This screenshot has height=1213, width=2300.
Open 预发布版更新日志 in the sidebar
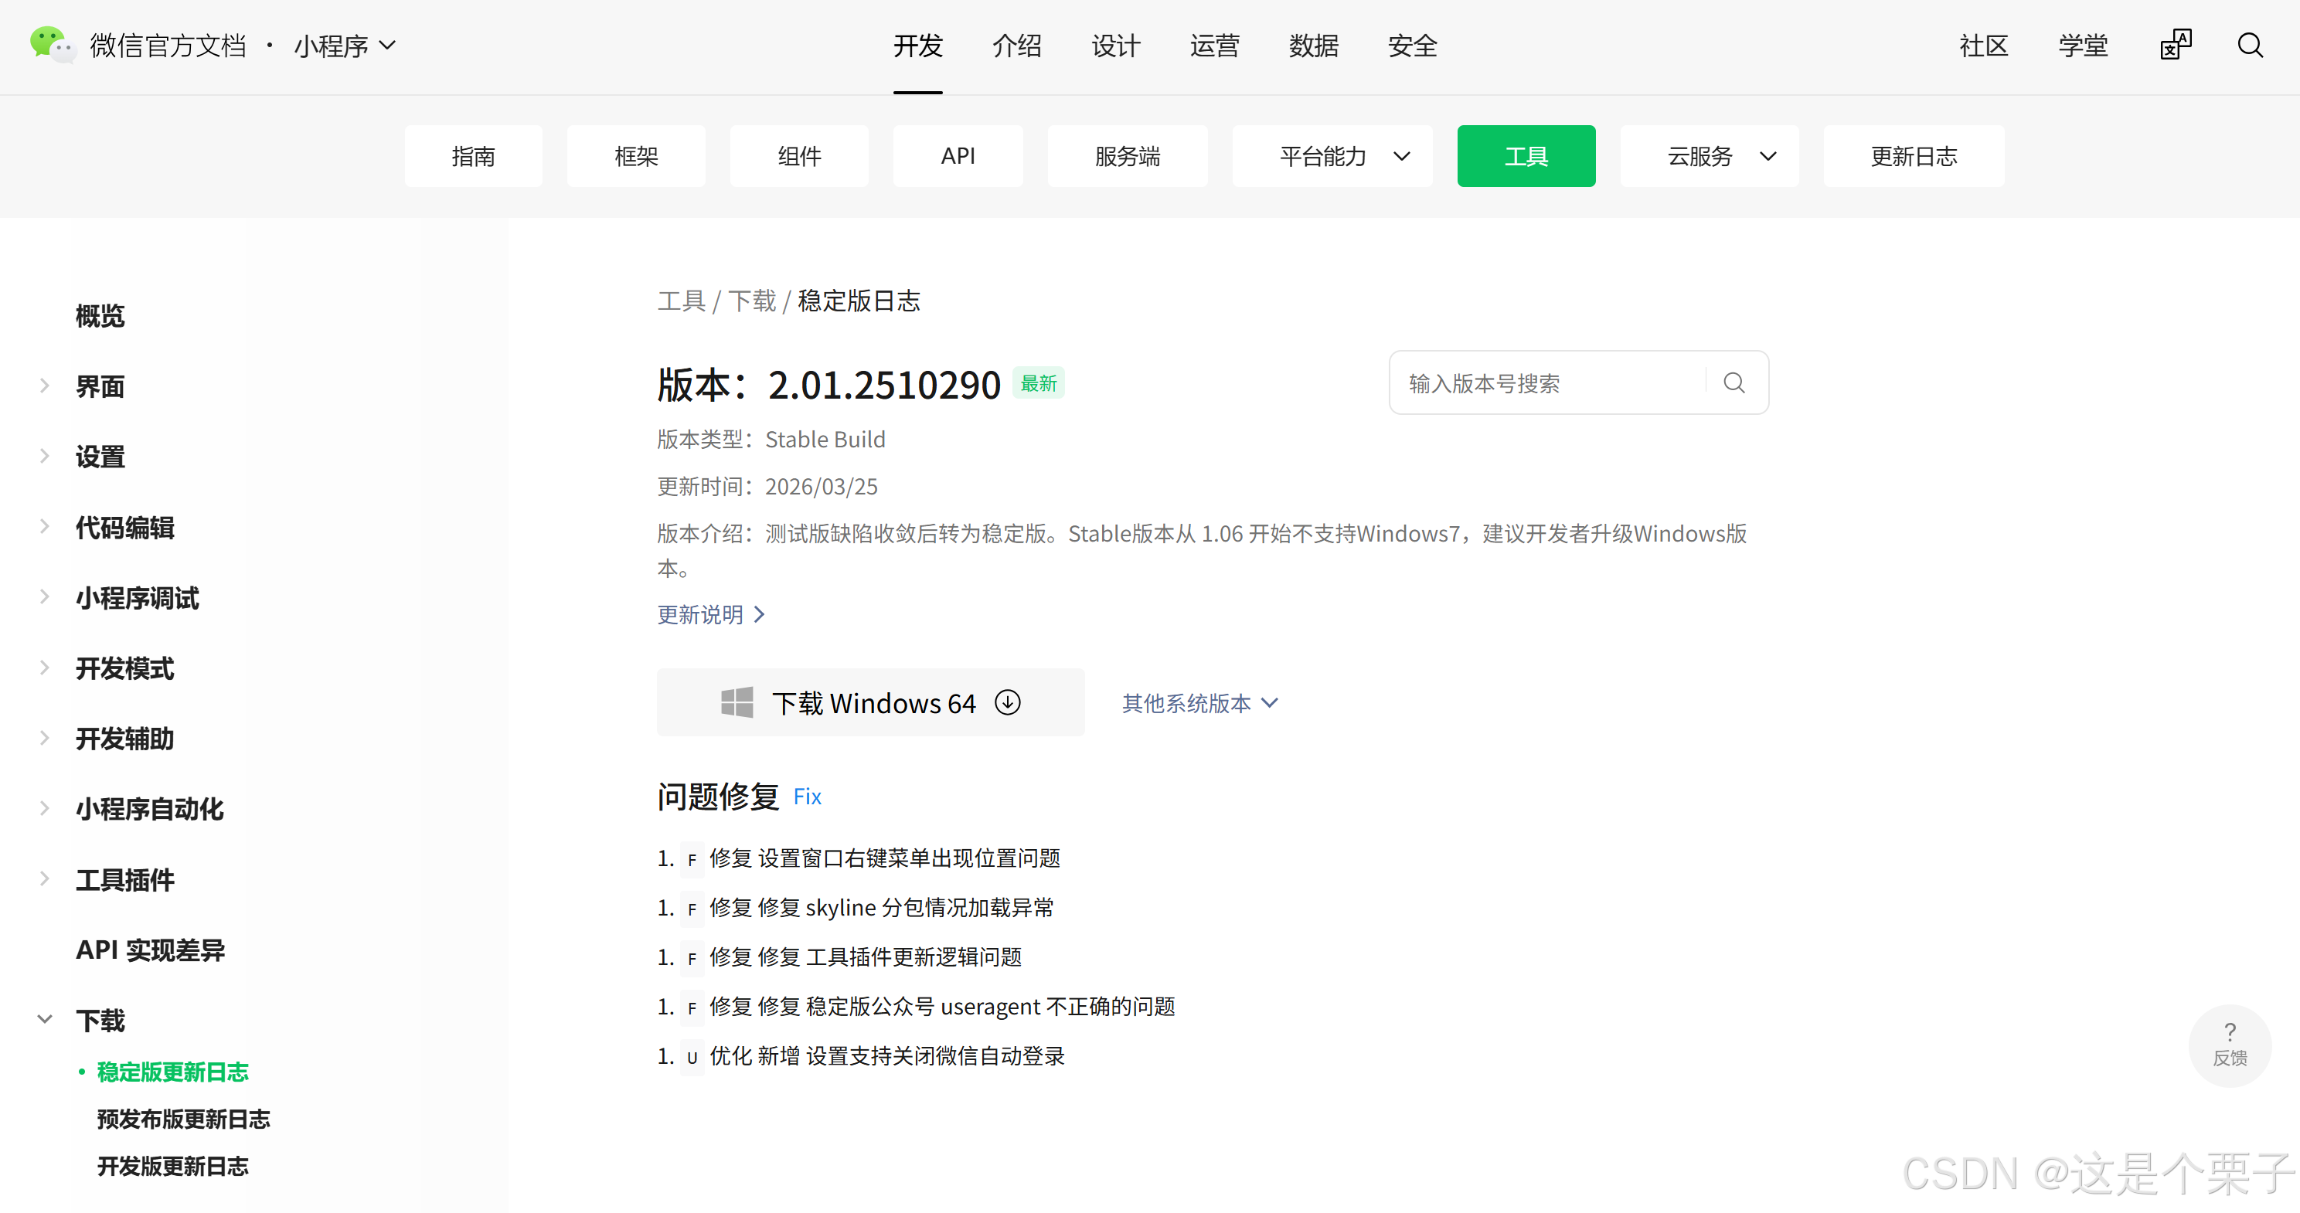[x=183, y=1119]
